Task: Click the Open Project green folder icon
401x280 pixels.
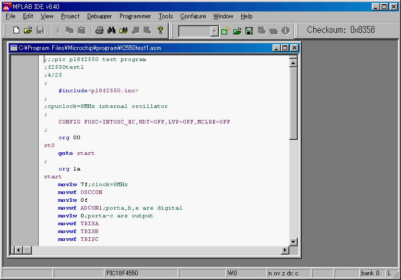Action: tap(238, 31)
